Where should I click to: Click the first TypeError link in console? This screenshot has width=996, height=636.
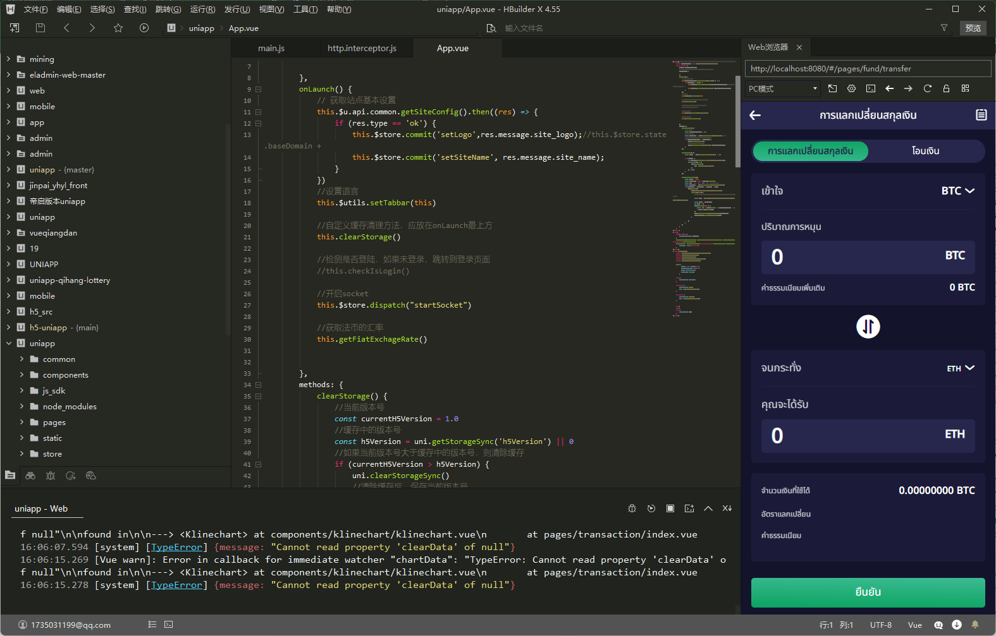pos(176,547)
